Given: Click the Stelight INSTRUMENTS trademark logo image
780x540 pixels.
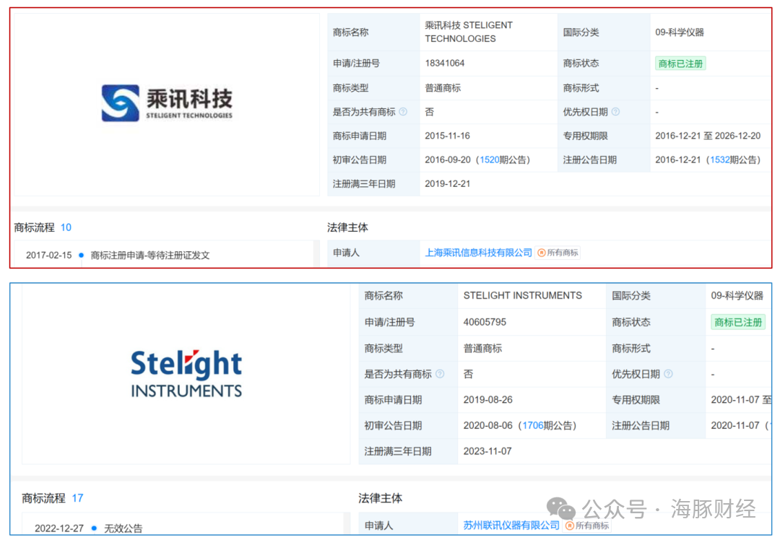Looking at the screenshot, I should point(186,373).
